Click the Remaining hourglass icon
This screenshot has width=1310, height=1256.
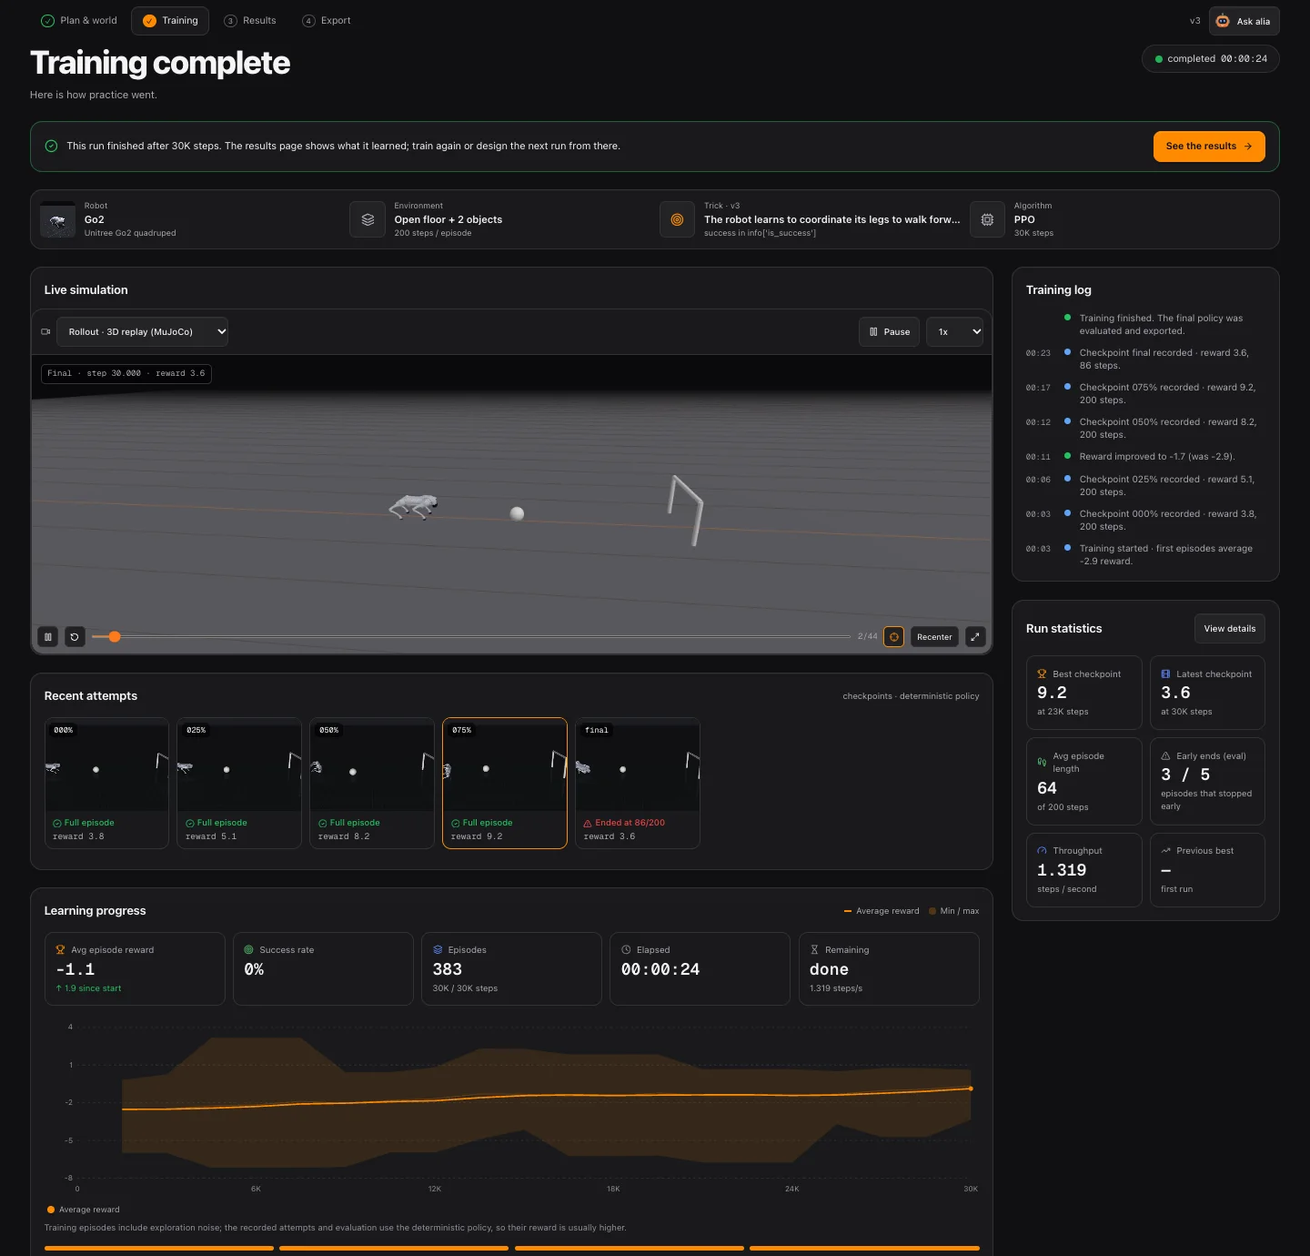point(814,950)
